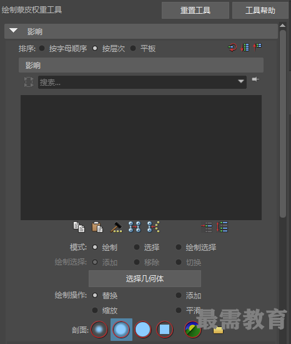Click the invert selection list icon

click(x=222, y=227)
